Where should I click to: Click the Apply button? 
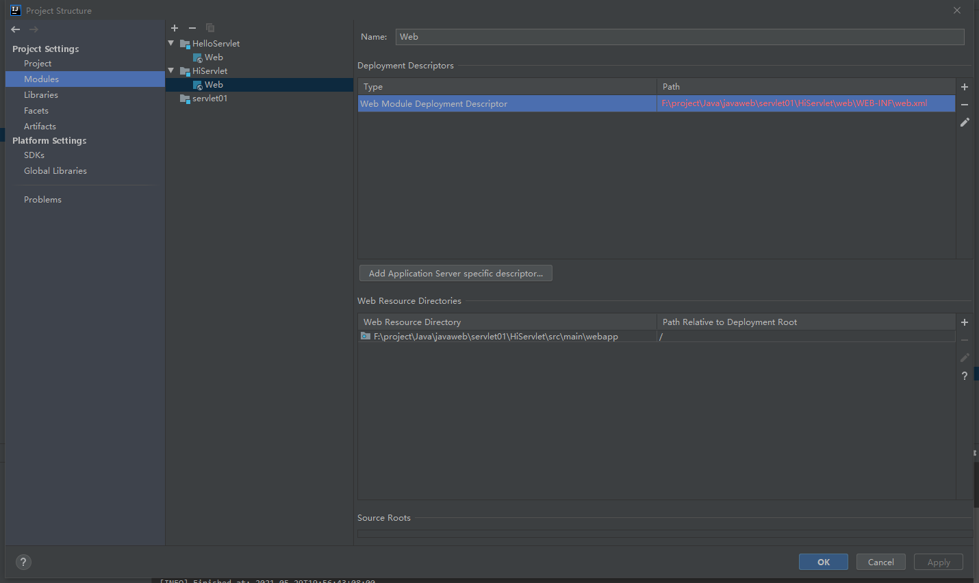tap(939, 562)
